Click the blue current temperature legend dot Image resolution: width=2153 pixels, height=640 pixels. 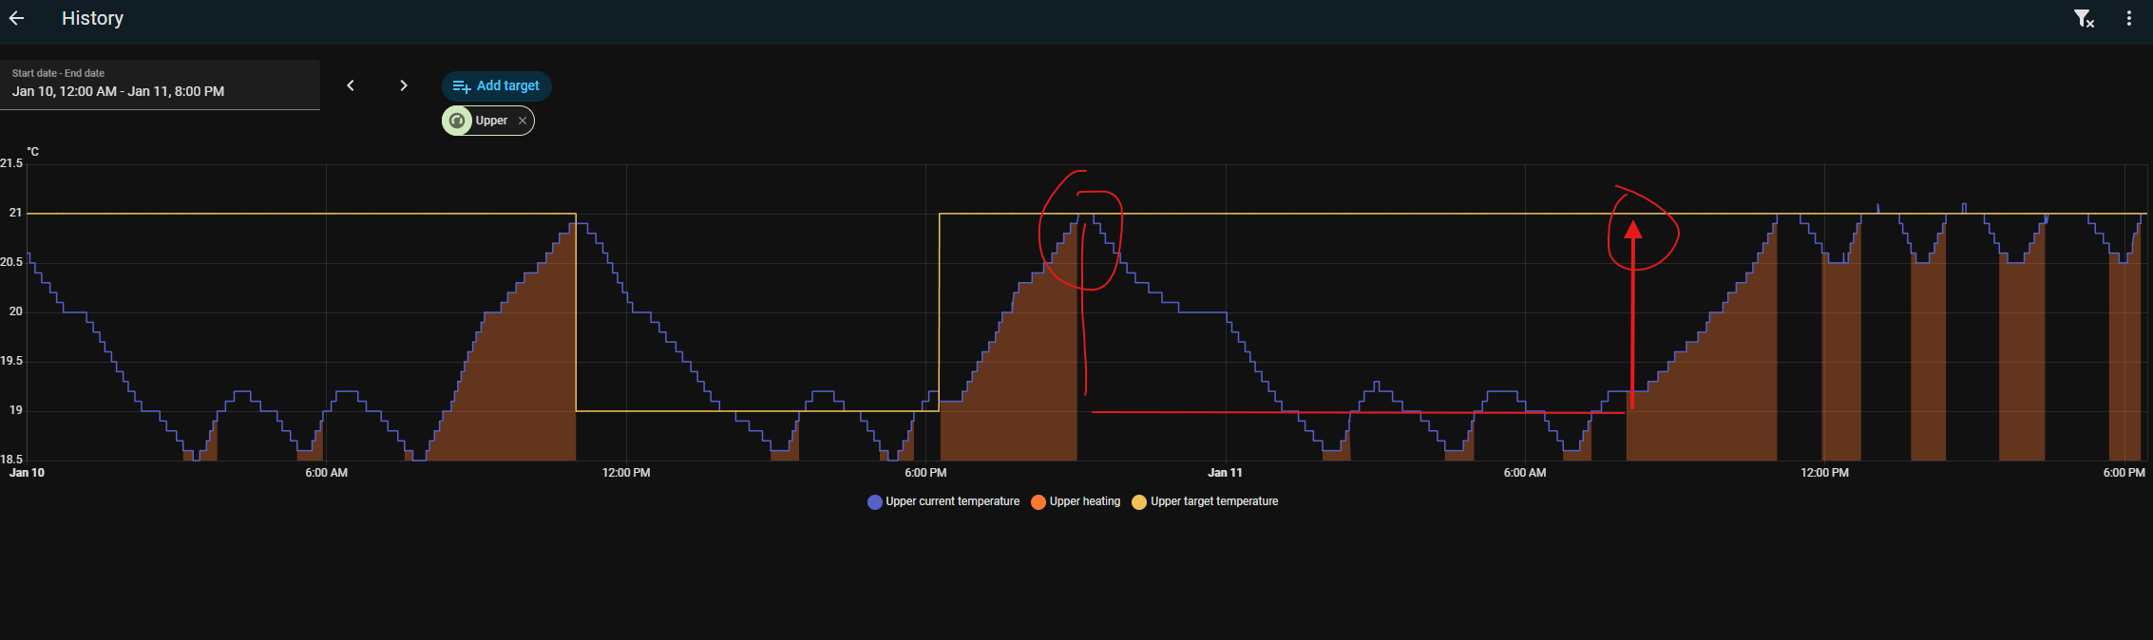tap(875, 502)
